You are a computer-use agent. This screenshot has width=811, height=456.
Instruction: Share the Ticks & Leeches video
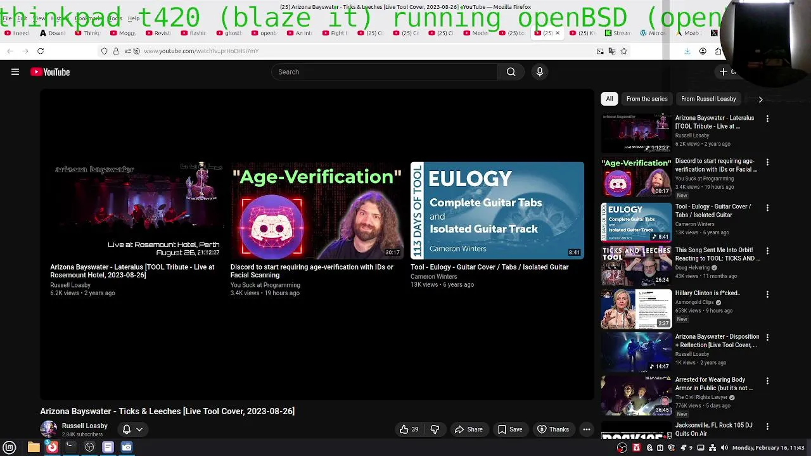click(469, 429)
